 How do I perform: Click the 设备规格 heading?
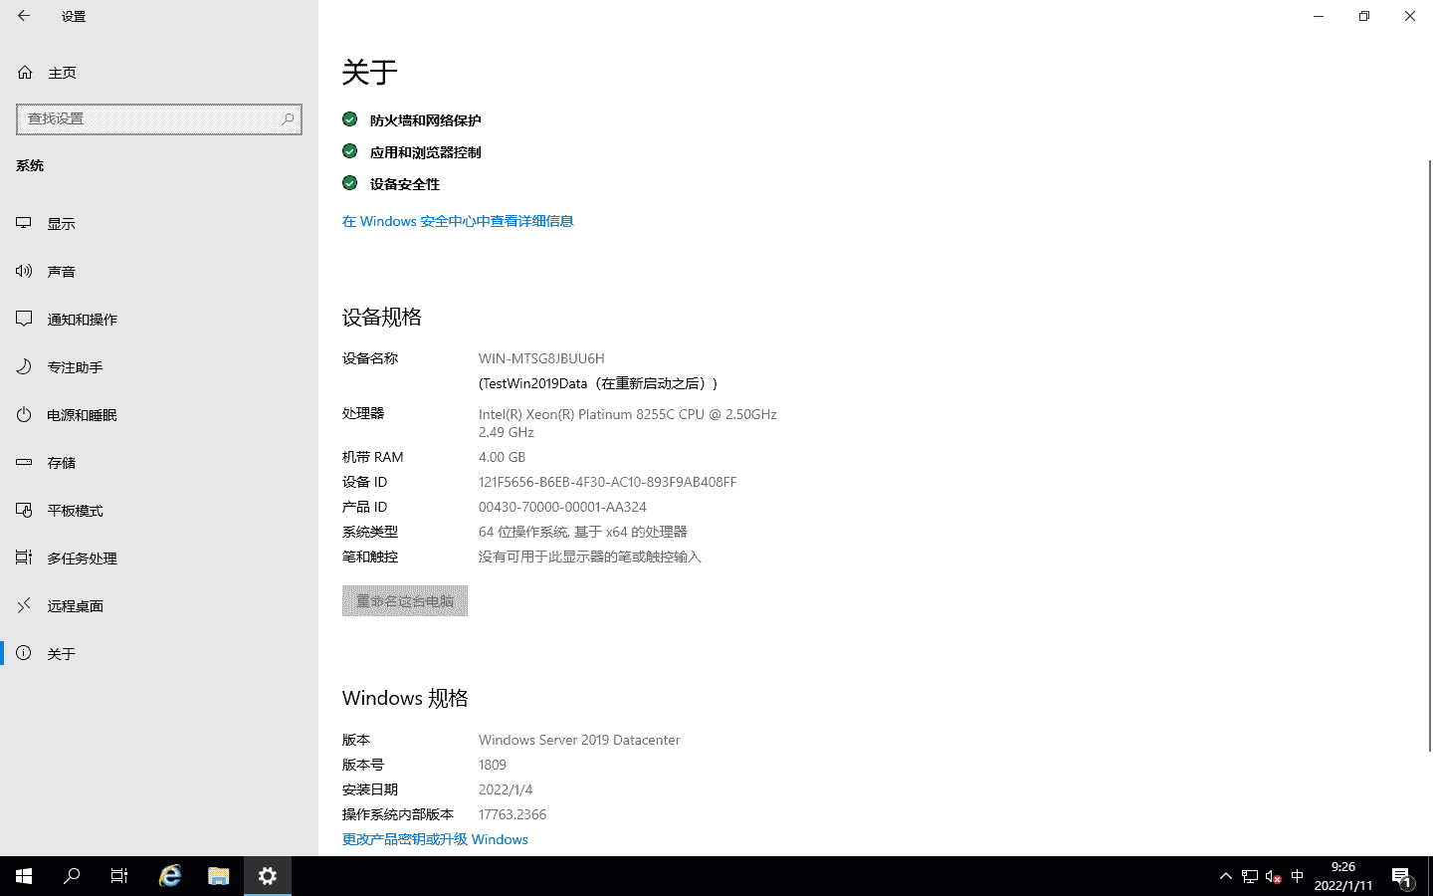(382, 317)
